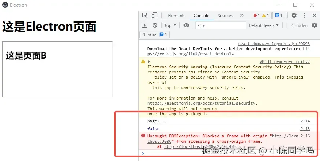This screenshot has height=161, width=320.
Task: Show more DevTools tabs chevron
Action: point(242,15)
